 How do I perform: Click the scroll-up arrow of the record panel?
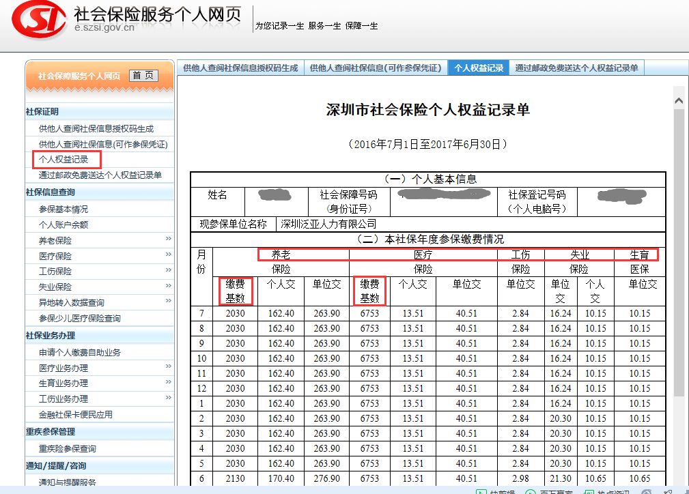point(679,101)
